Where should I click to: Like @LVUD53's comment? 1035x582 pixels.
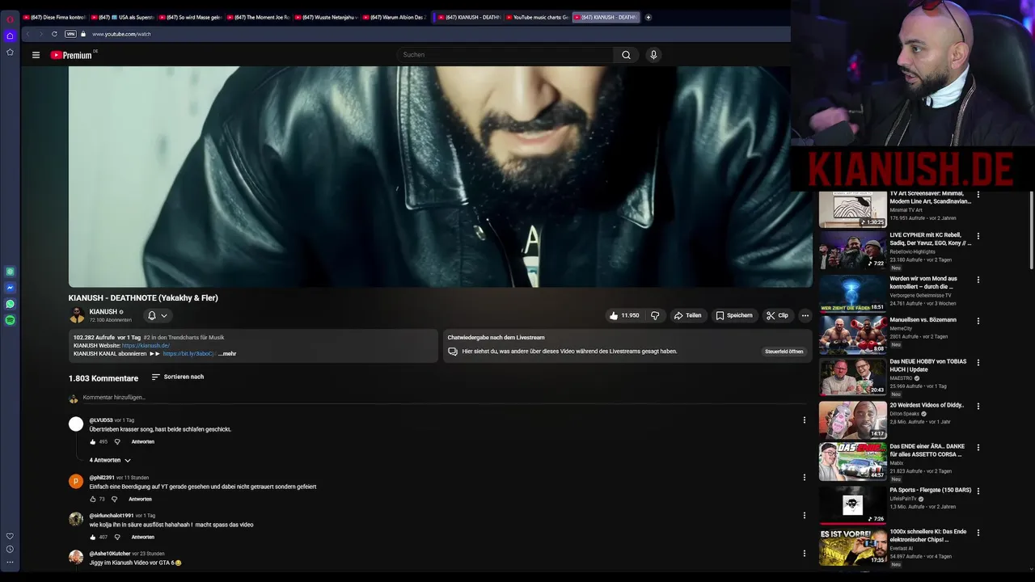pyautogui.click(x=93, y=441)
